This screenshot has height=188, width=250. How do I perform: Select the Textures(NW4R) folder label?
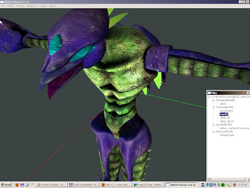pos(224,107)
